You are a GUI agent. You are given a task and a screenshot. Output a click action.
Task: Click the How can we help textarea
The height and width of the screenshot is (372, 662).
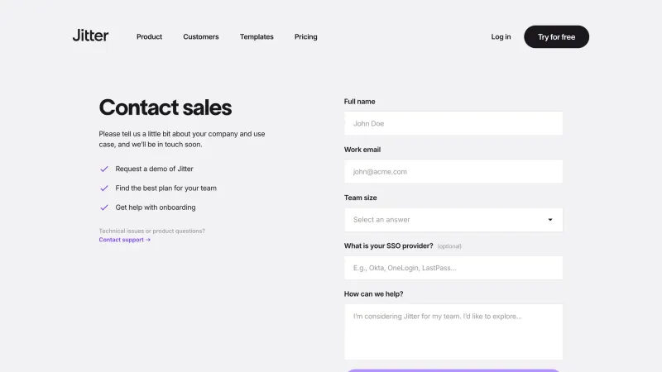[453, 332]
